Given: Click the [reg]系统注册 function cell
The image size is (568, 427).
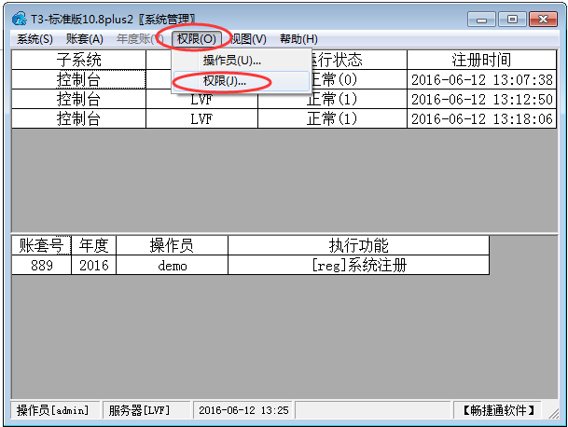Looking at the screenshot, I should coord(359,265).
